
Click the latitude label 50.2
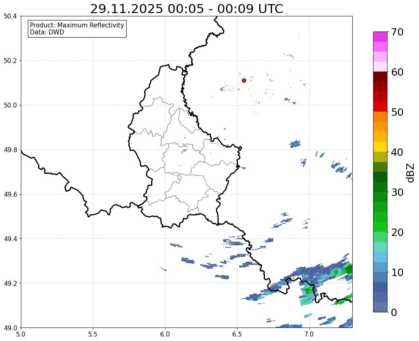(x=10, y=61)
